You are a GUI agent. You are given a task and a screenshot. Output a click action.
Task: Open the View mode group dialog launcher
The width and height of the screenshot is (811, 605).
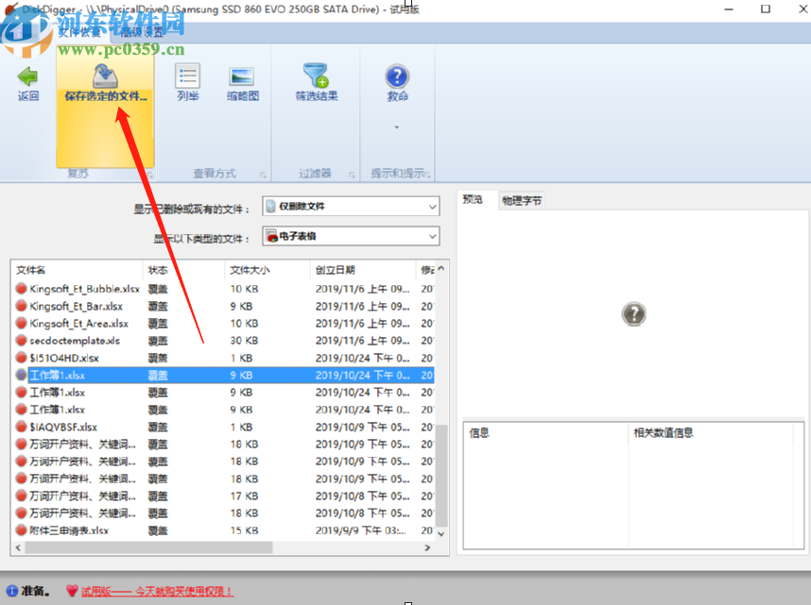click(x=263, y=176)
